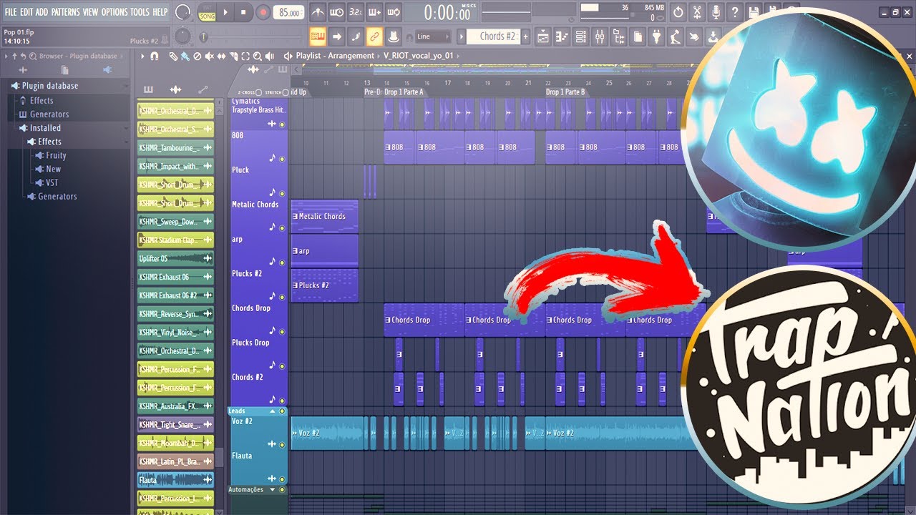The height and width of the screenshot is (515, 916).
Task: Click the time display showing 0:00:00
Action: click(447, 13)
